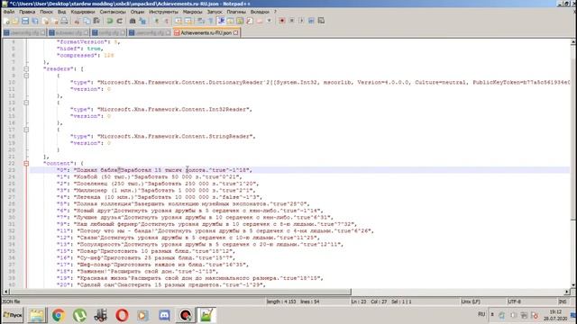
Task: Toggle synchronized horizontal scrolling icon
Action: tap(188, 21)
